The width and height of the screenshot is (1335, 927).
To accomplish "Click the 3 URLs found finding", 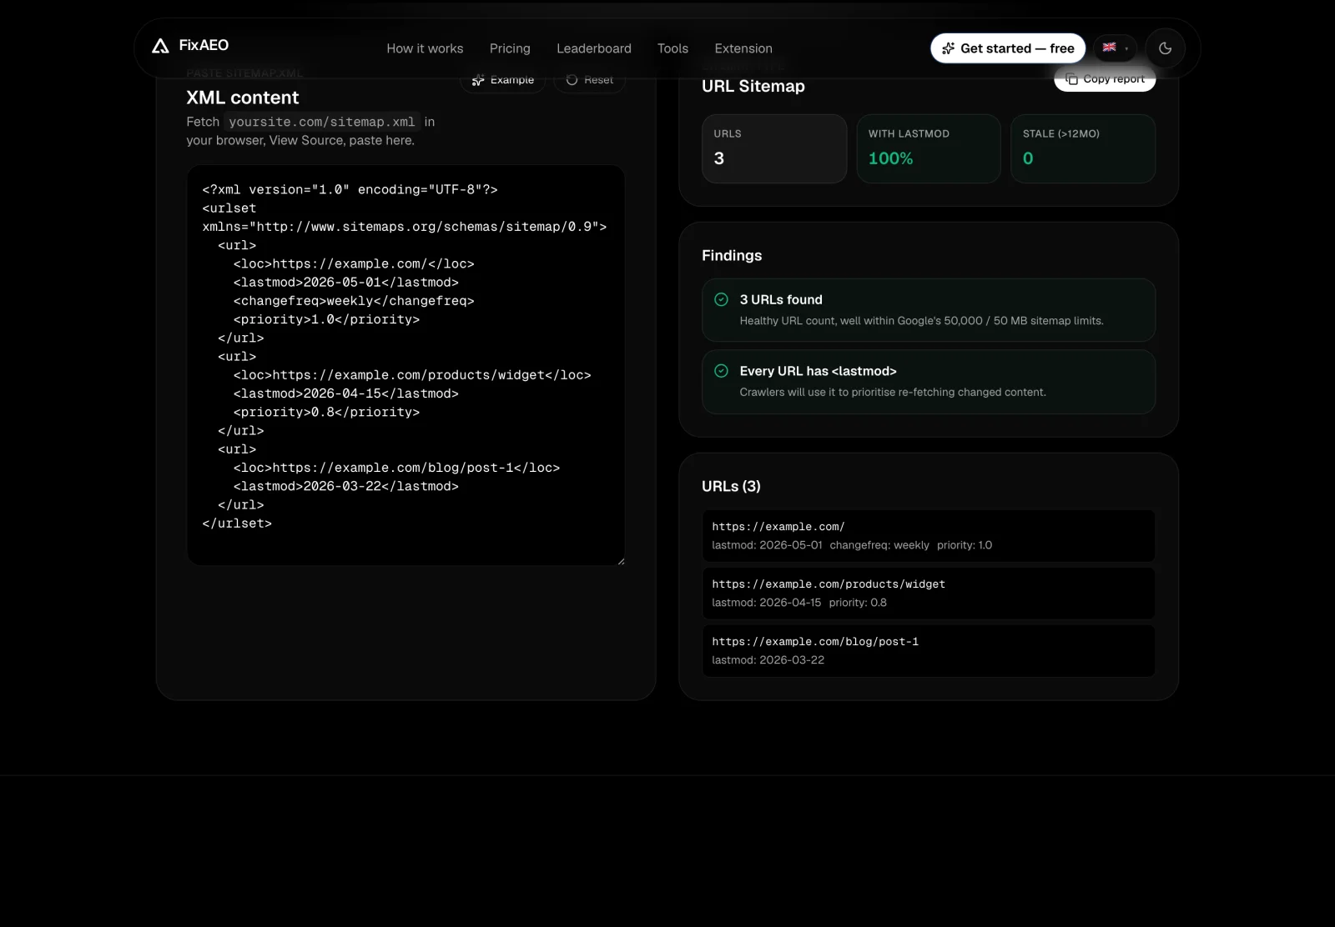I will tap(929, 310).
